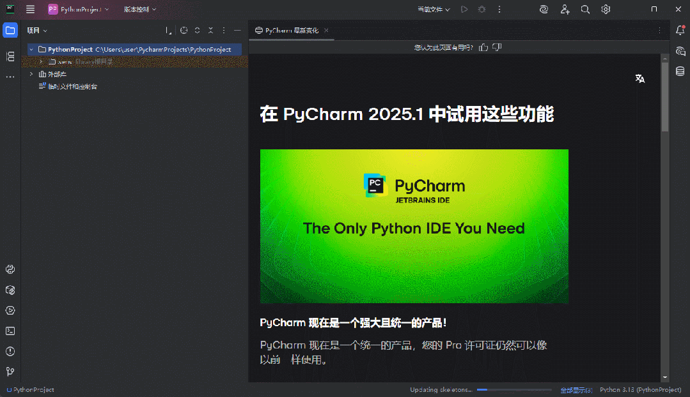Expand the .venv folder node
690x397 pixels.
click(x=41, y=62)
